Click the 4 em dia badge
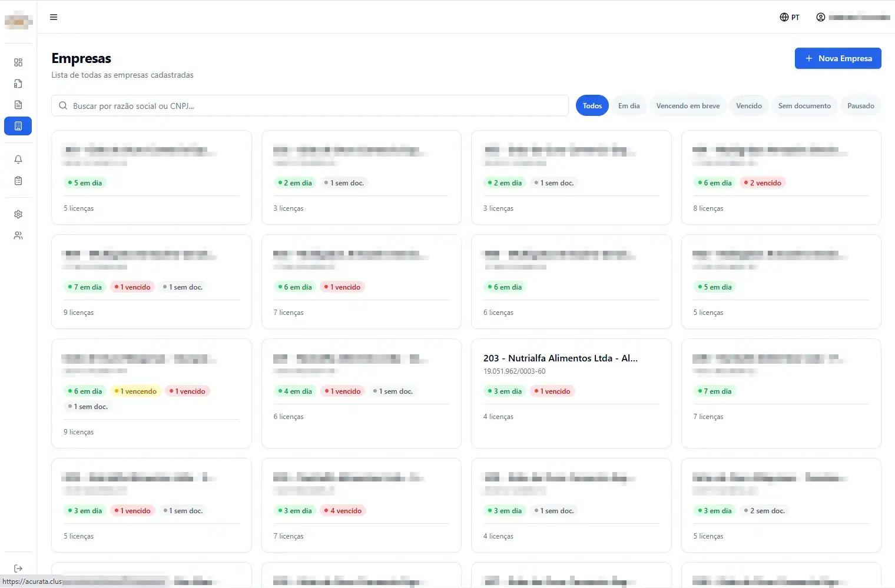Viewport: 895px width, 588px height. click(294, 391)
